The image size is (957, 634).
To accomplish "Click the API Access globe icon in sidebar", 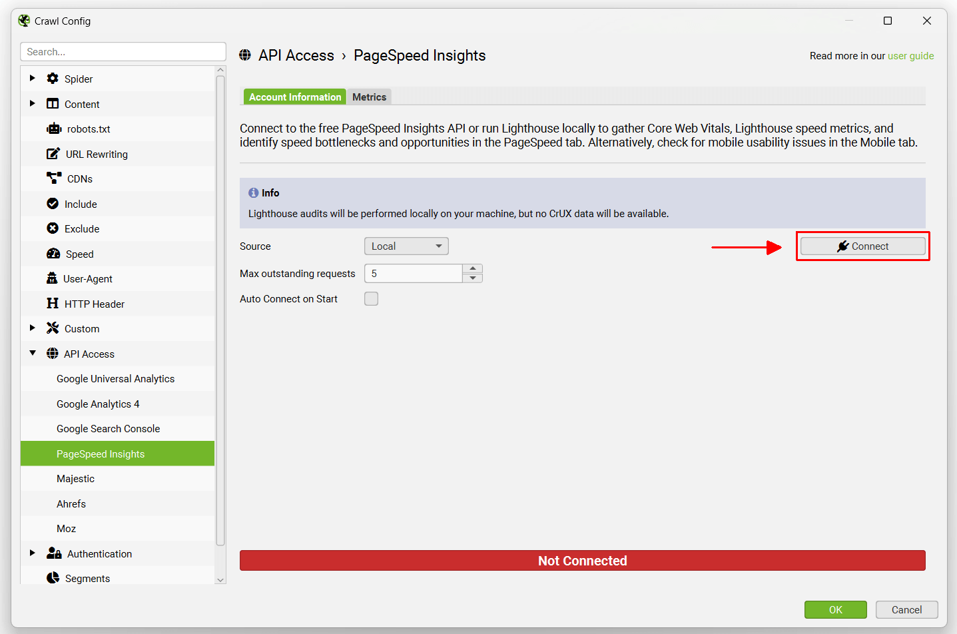I will [x=53, y=354].
